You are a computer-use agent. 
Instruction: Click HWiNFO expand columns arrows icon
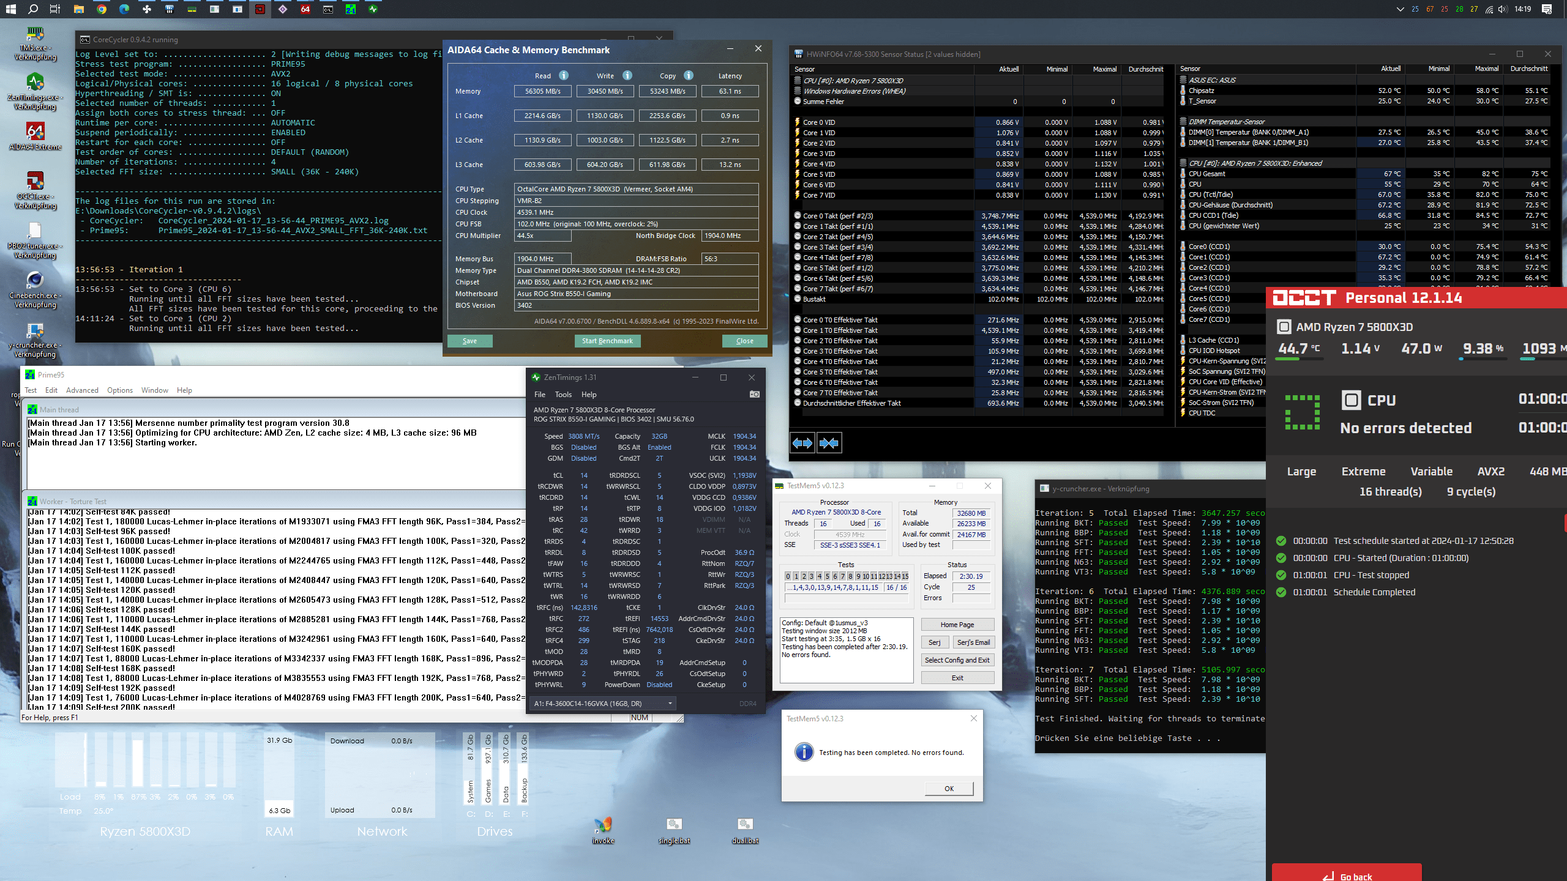(x=802, y=443)
